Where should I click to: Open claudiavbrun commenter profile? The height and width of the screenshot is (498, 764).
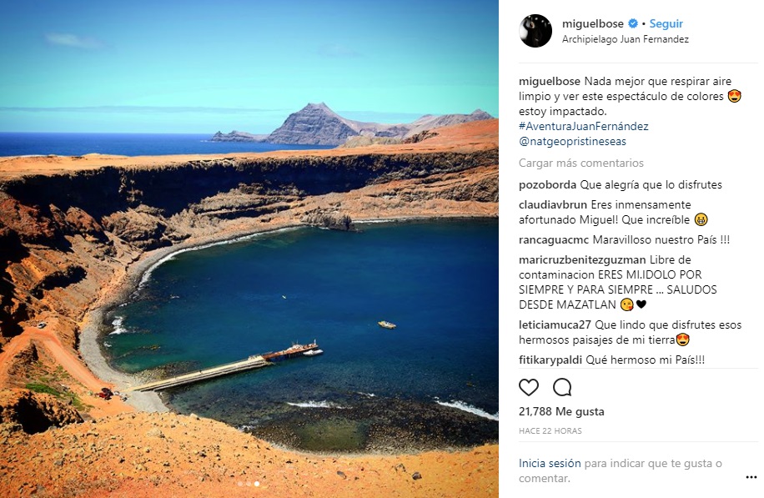(553, 204)
